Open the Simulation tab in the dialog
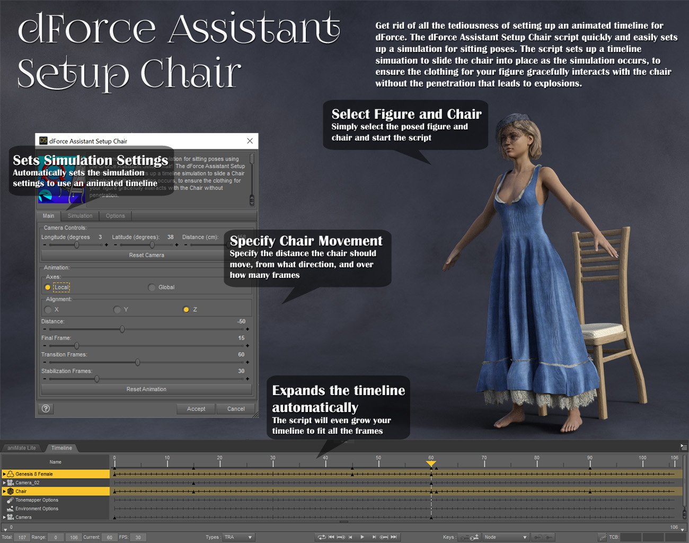This screenshot has width=689, height=543. click(80, 216)
